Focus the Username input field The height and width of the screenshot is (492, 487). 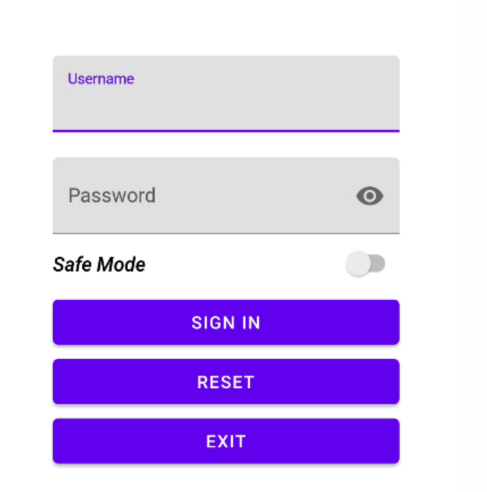[x=226, y=94]
